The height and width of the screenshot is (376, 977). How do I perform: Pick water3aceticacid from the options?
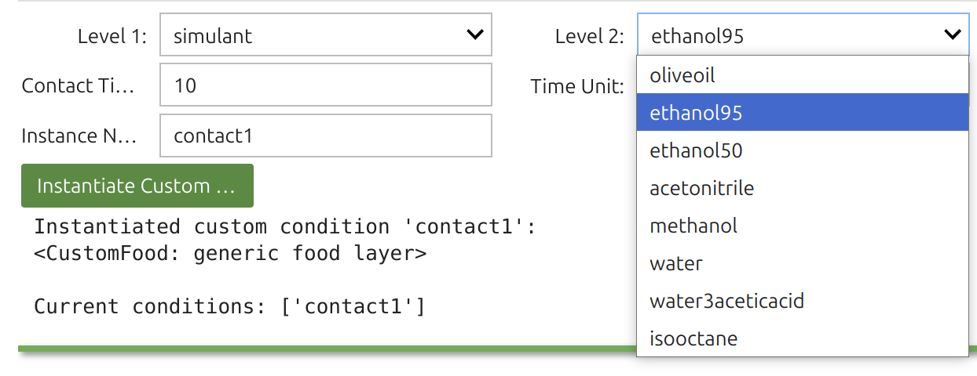[x=802, y=301]
